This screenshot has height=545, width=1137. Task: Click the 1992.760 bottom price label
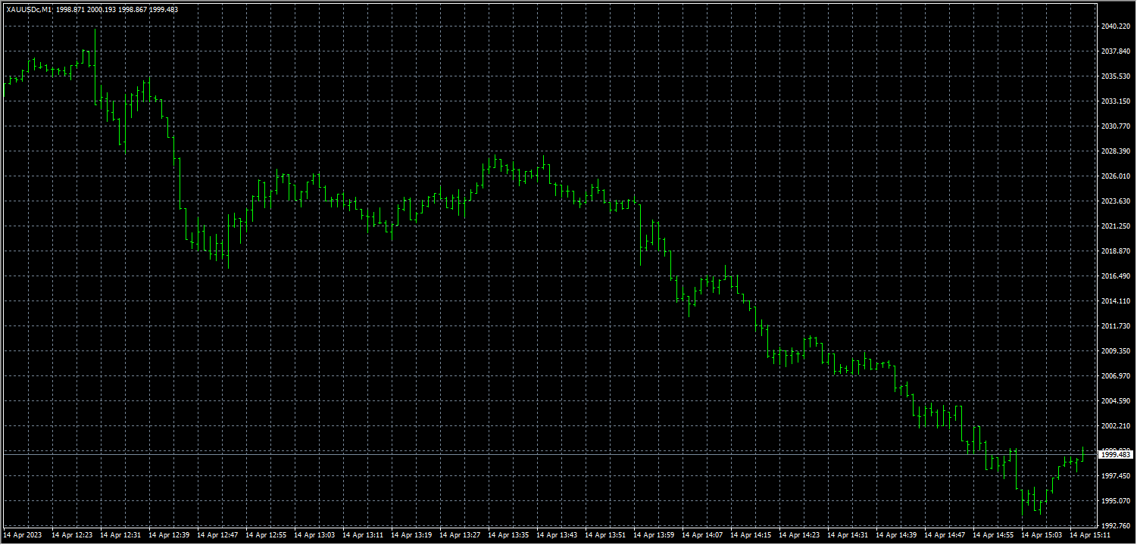1116,525
